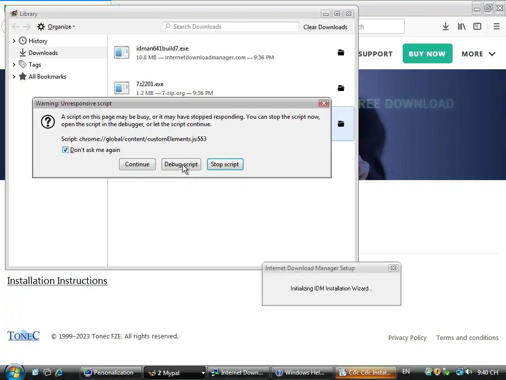The width and height of the screenshot is (506, 380).
Task: Click the 7z2201.exe file icon
Action: click(122, 88)
